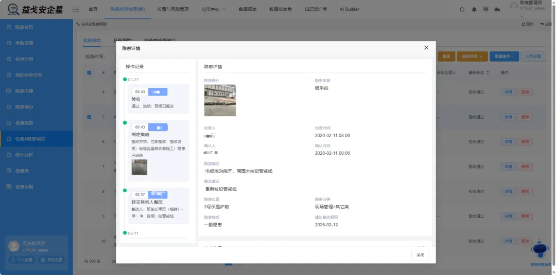Tick the checkbox for row 4
This screenshot has width=556, height=275.
[x=89, y=92]
